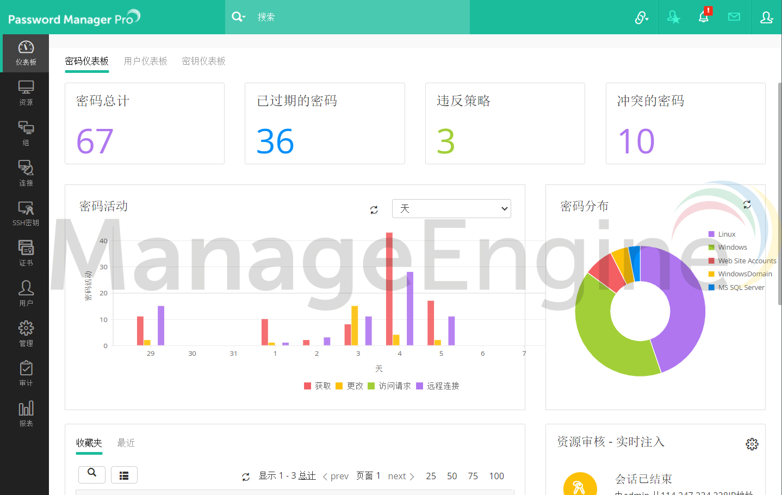
Task: Switch to the 密码仪表板 tab
Action: 87,61
